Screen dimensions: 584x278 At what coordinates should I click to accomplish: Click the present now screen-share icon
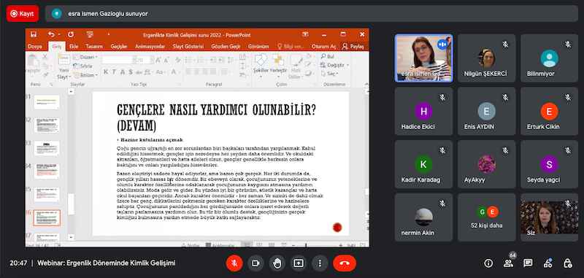[299, 263]
